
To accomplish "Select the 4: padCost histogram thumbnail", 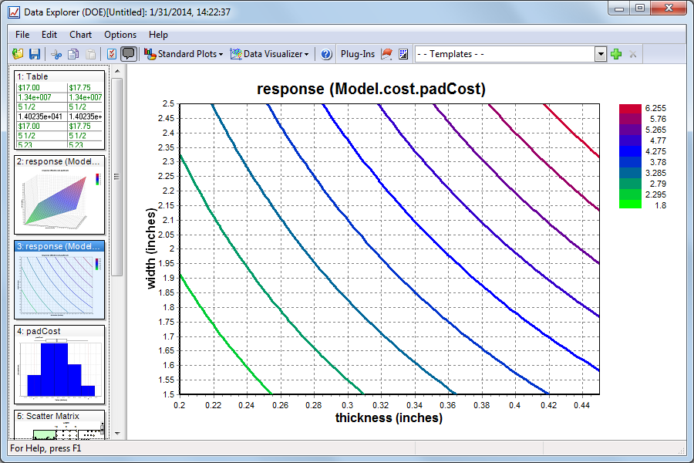I will [x=59, y=364].
